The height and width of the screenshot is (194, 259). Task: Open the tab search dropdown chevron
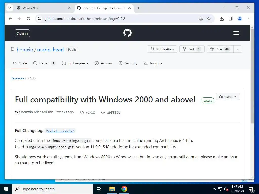(x=10, y=8)
